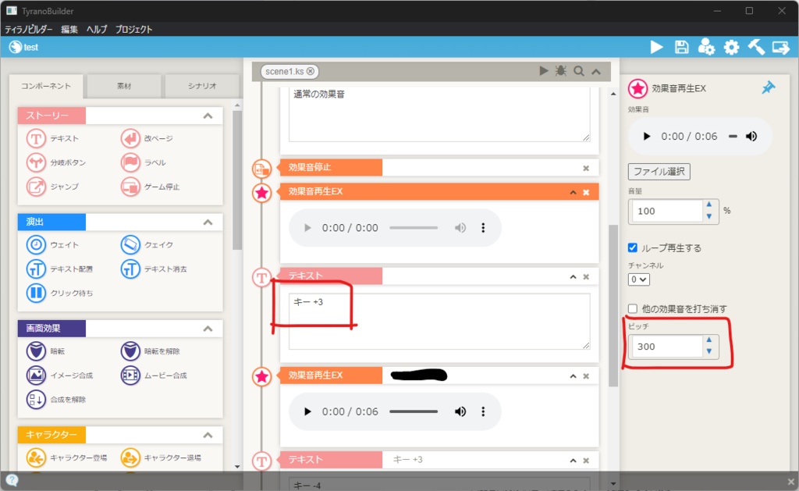Click the bug debug icon in scene bar

point(561,71)
